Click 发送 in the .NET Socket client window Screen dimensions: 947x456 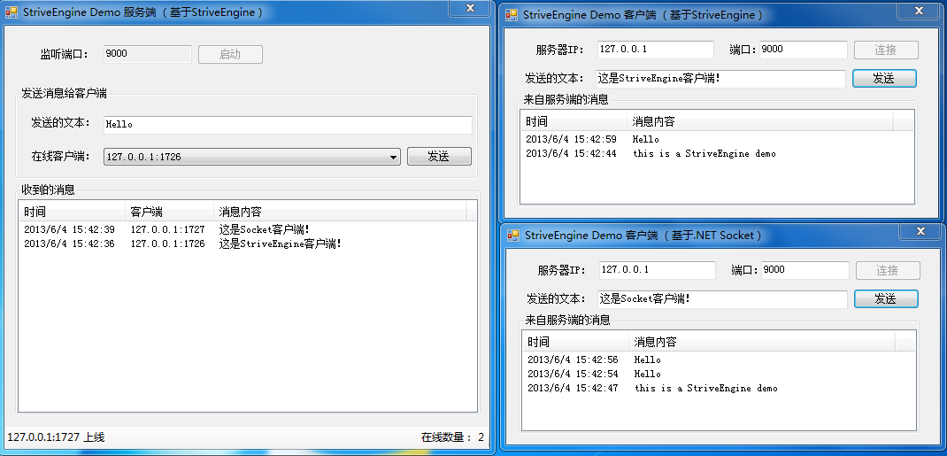(x=886, y=299)
